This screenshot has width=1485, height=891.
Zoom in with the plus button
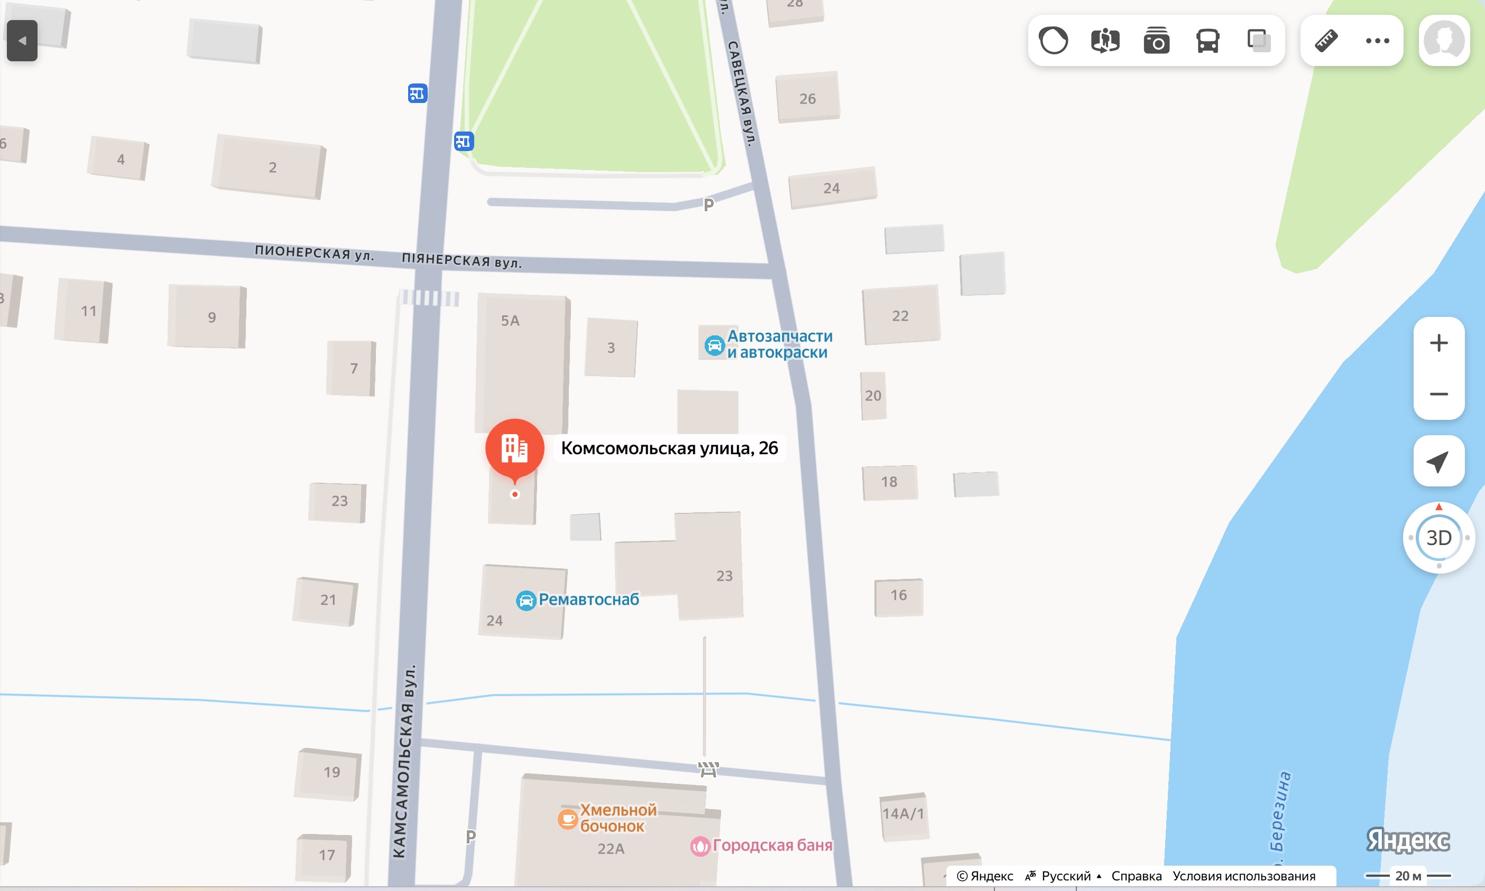point(1438,343)
